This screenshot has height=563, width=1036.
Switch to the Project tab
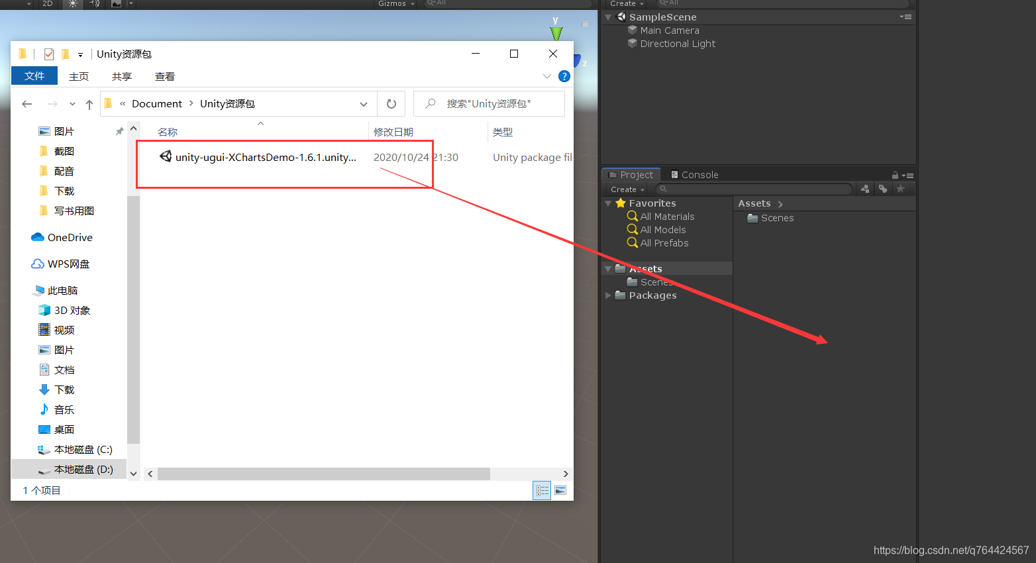631,175
